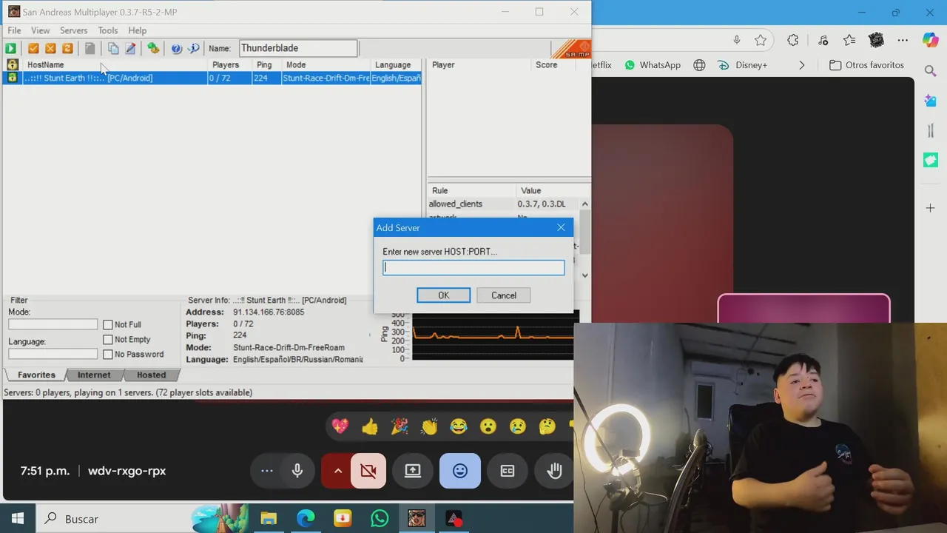Open Copilot icon in Edge
The image size is (947, 533).
coord(930,40)
